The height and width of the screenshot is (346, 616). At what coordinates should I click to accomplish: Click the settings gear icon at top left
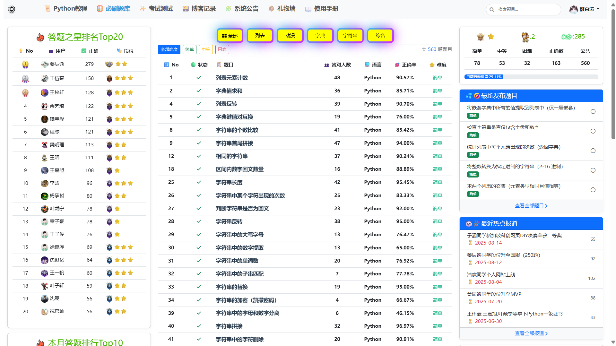point(12,9)
